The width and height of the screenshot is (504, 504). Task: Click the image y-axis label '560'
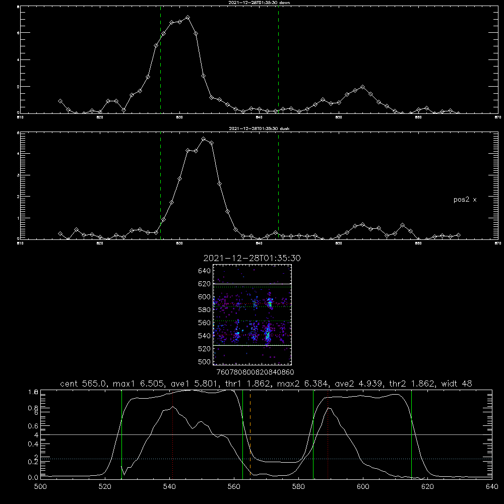tap(205, 323)
